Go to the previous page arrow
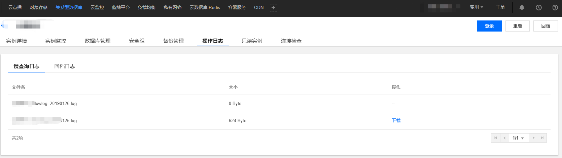The image size is (562, 158). (x=504, y=138)
